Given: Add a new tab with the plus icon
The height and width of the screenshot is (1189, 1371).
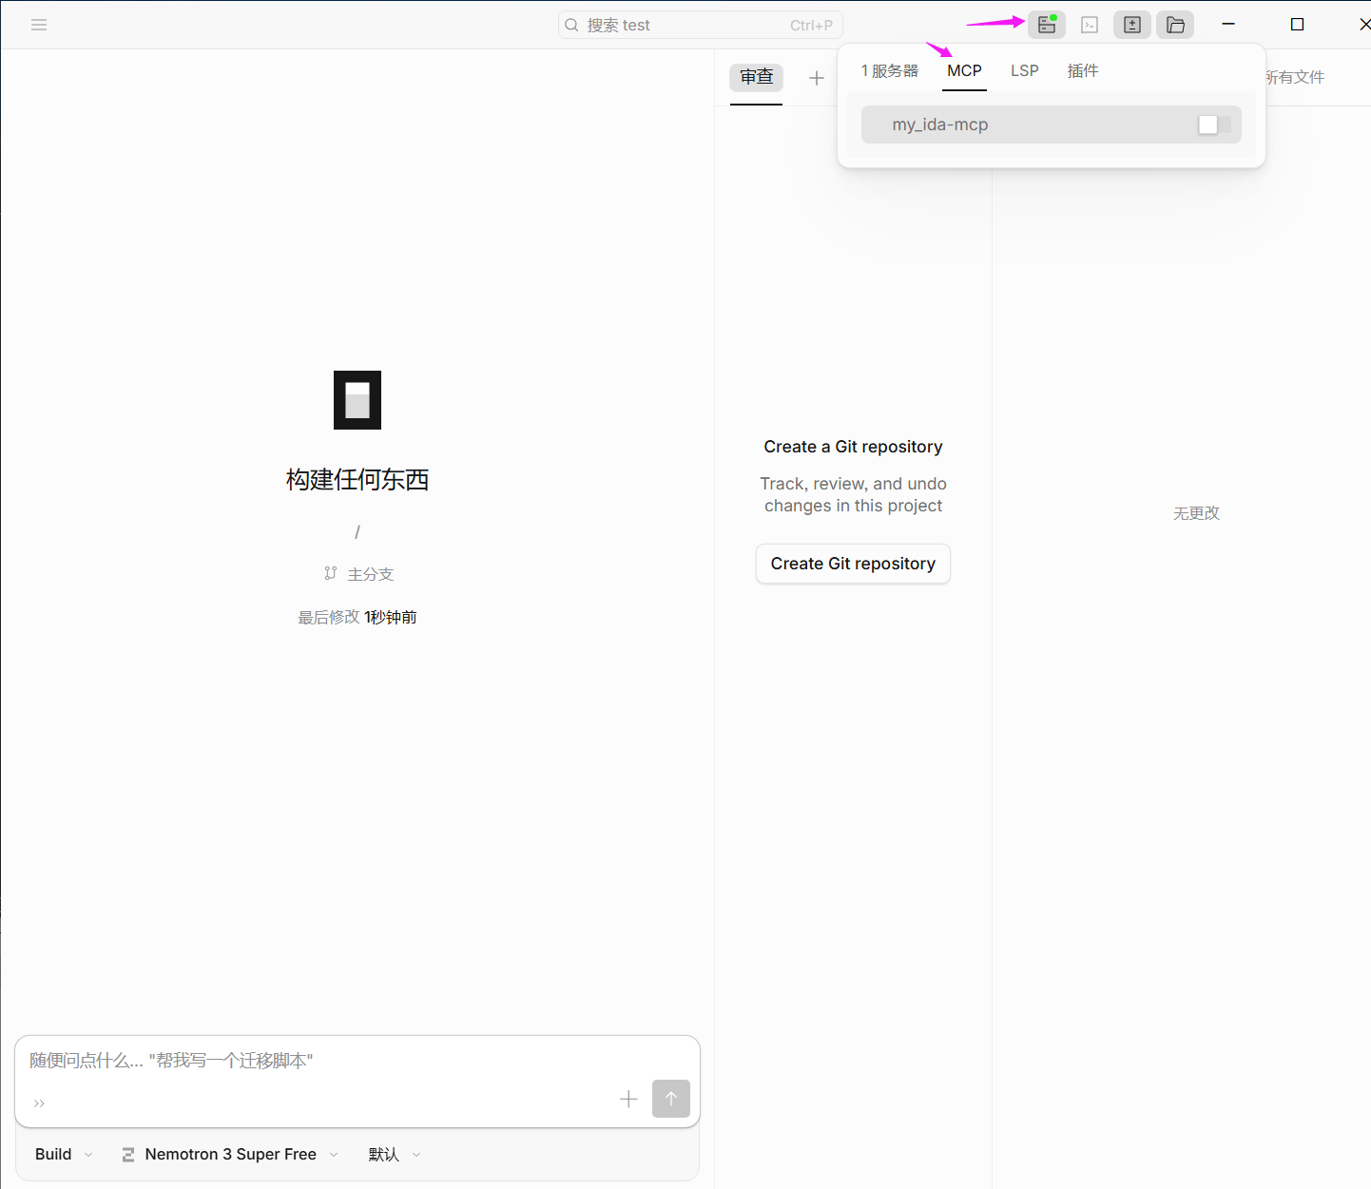Looking at the screenshot, I should point(816,78).
